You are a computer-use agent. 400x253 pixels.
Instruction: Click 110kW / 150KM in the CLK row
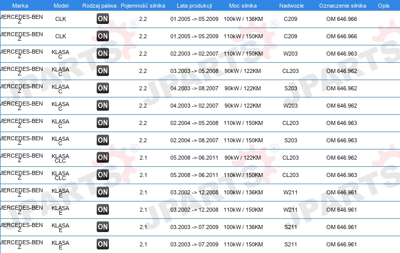(x=243, y=36)
